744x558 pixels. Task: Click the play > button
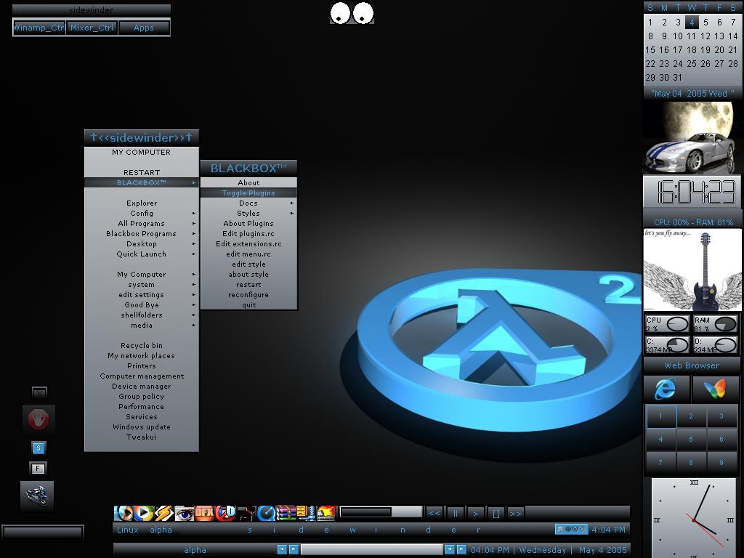click(x=475, y=513)
